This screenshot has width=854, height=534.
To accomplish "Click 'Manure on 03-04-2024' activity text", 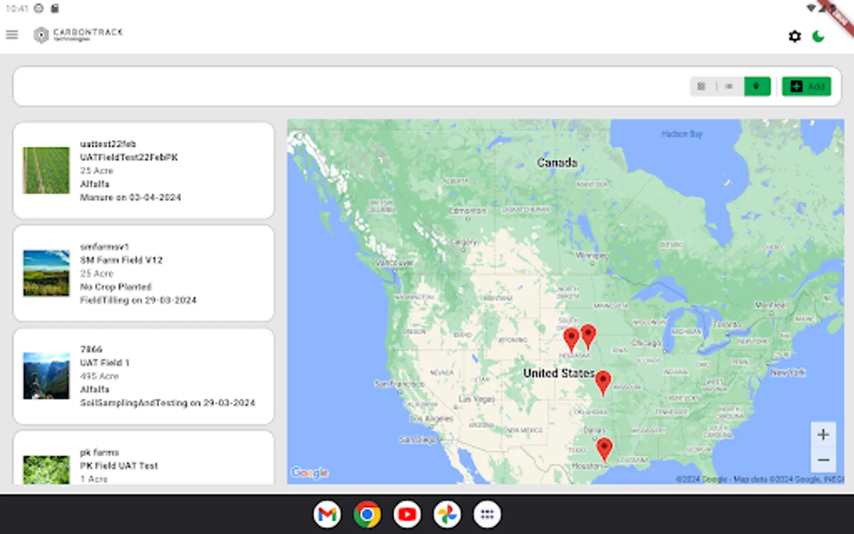I will point(130,197).
